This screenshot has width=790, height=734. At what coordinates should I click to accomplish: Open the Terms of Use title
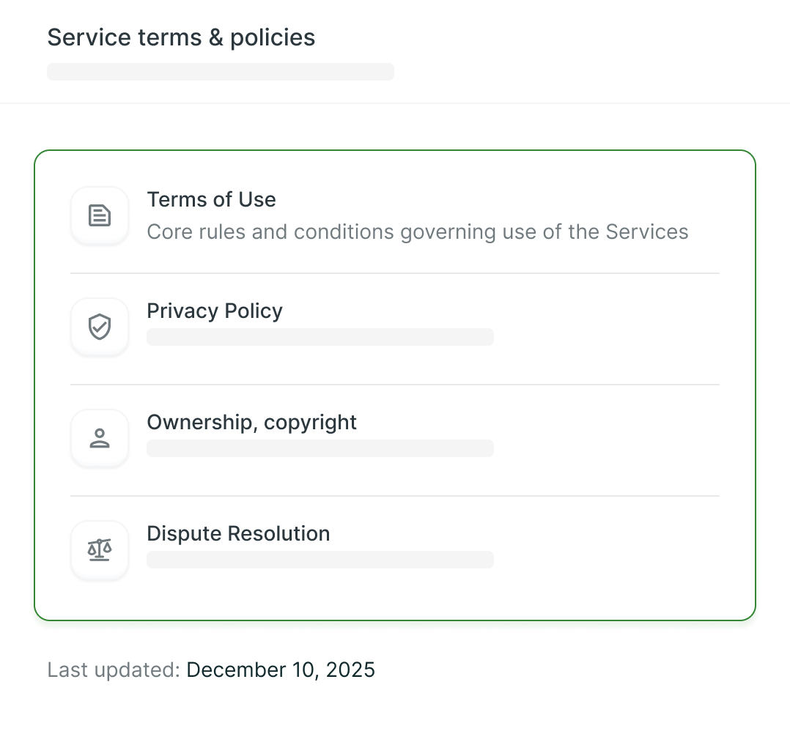pos(211,199)
